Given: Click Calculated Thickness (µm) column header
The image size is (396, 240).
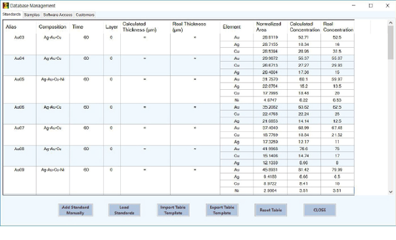Looking at the screenshot, I should [146, 27].
